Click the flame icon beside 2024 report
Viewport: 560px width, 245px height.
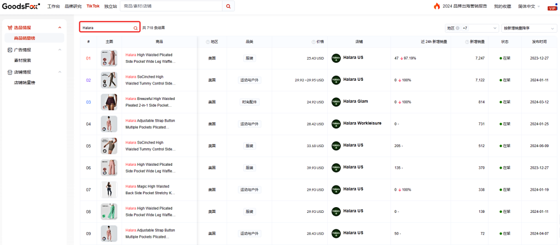pyautogui.click(x=437, y=6)
